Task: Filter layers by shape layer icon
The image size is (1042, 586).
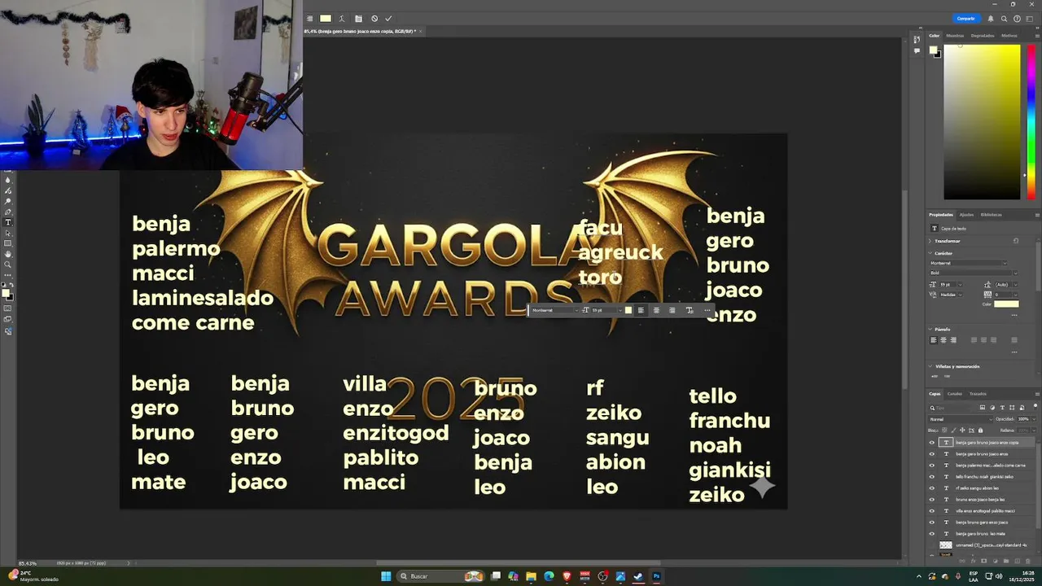Action: pyautogui.click(x=1012, y=407)
